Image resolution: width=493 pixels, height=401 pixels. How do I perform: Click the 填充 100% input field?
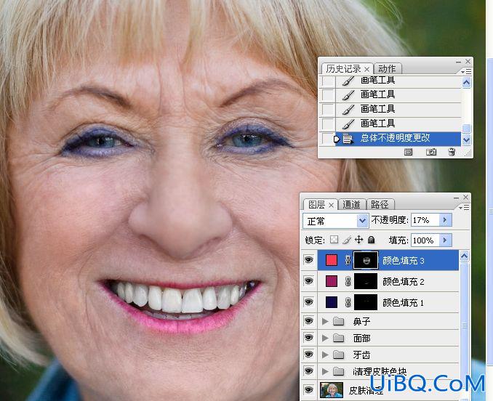(425, 240)
